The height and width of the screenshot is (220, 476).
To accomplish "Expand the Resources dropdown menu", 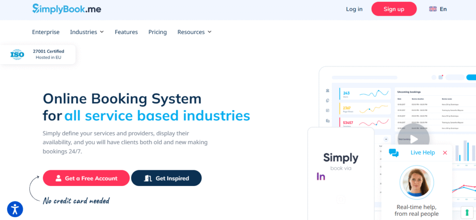I will (194, 32).
